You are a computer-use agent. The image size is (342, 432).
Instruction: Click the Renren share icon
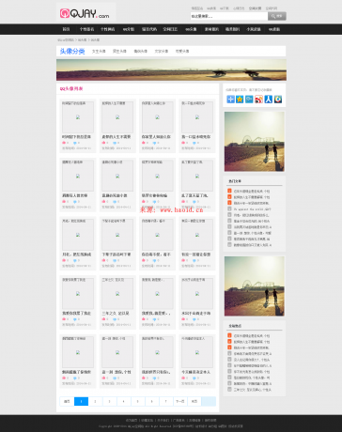(269, 100)
